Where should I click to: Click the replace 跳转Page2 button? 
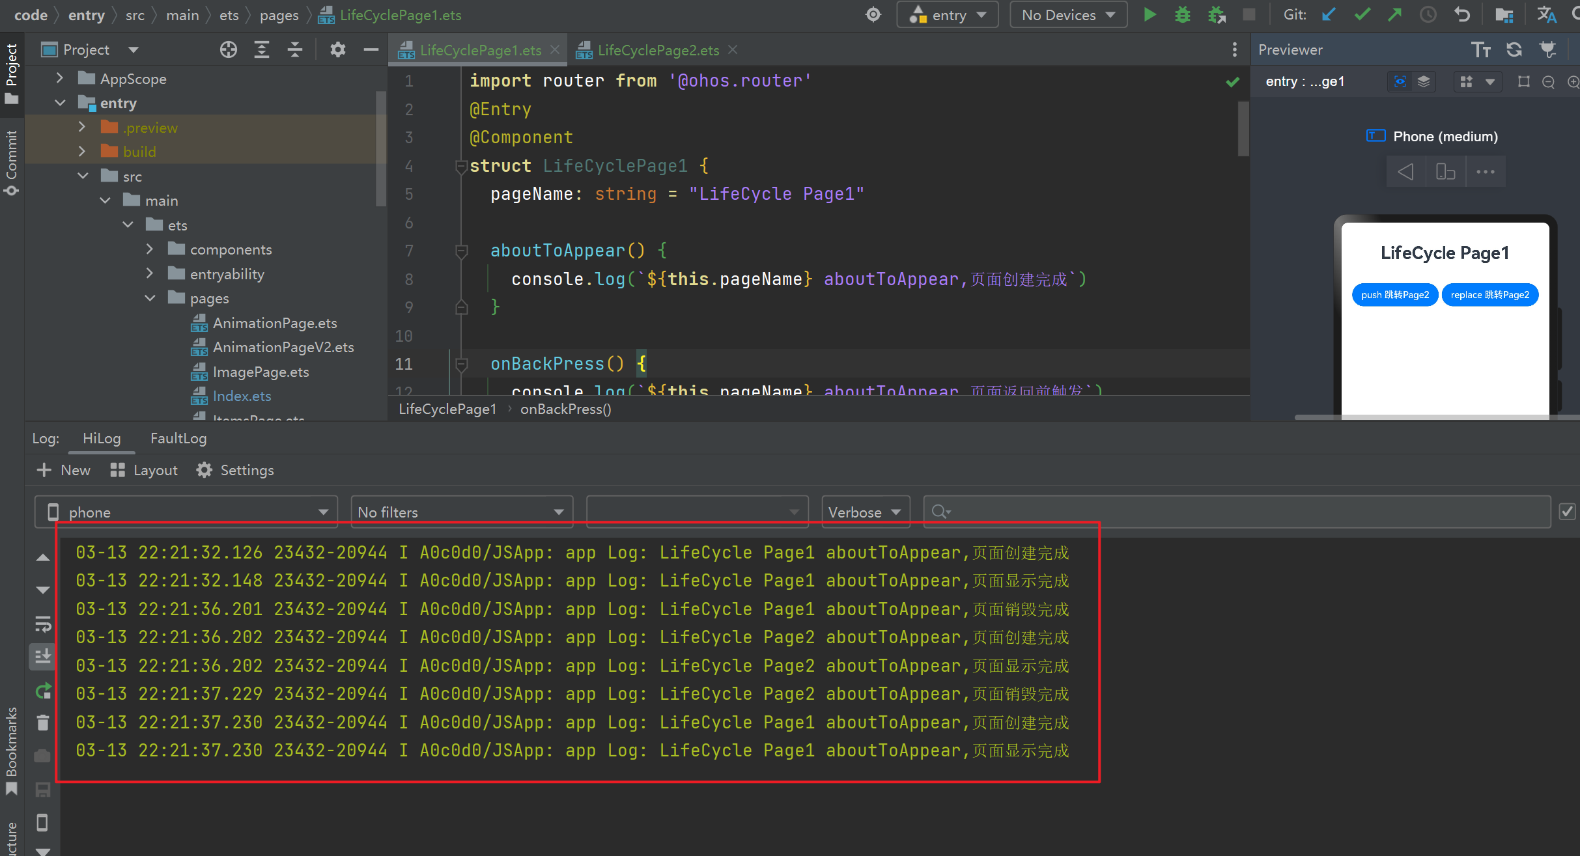(1489, 295)
